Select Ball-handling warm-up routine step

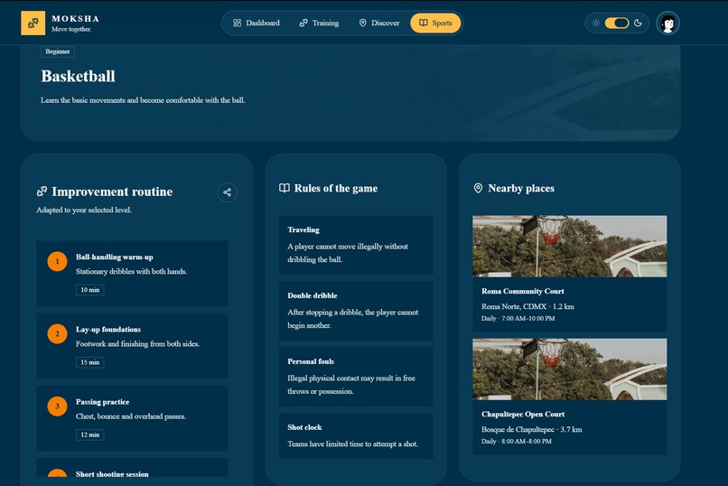132,274
